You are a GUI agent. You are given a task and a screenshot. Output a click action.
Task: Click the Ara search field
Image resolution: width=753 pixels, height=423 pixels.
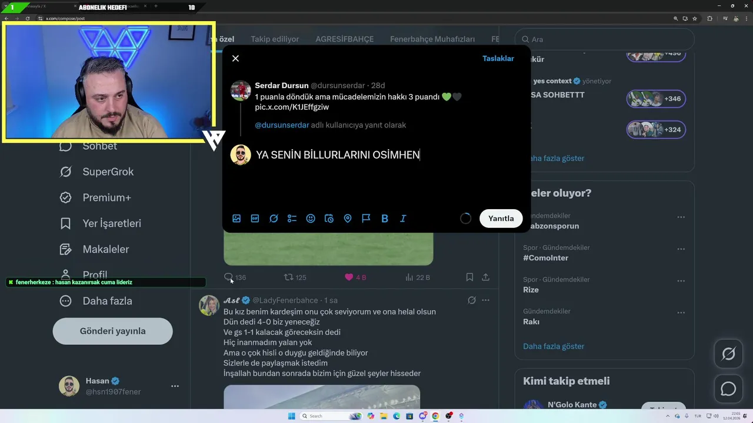pyautogui.click(x=605, y=39)
